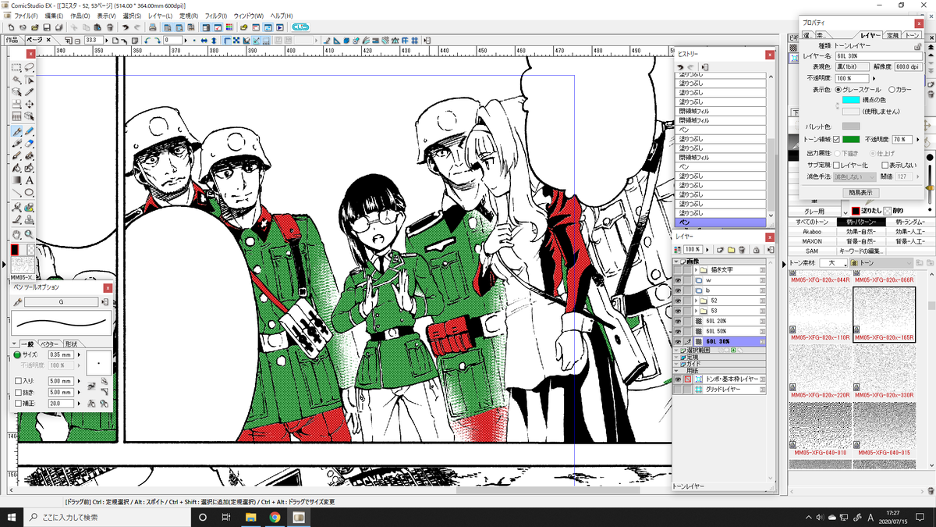936x527 pixels.
Task: Click the save icon in toolbar
Action: point(47,27)
